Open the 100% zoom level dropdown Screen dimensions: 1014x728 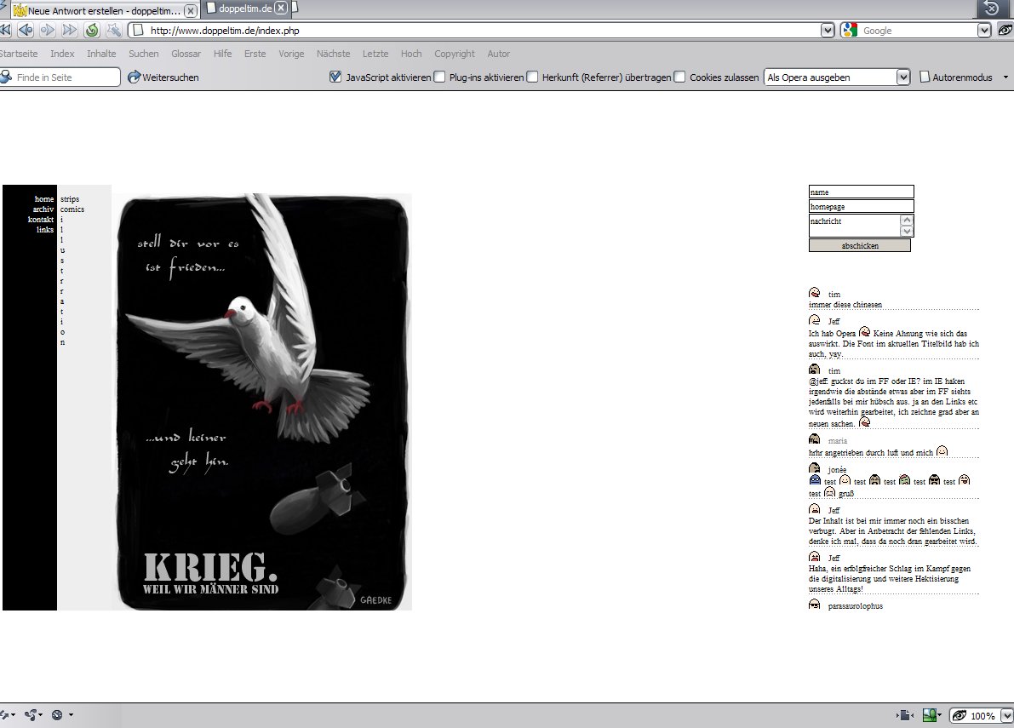point(1007,716)
